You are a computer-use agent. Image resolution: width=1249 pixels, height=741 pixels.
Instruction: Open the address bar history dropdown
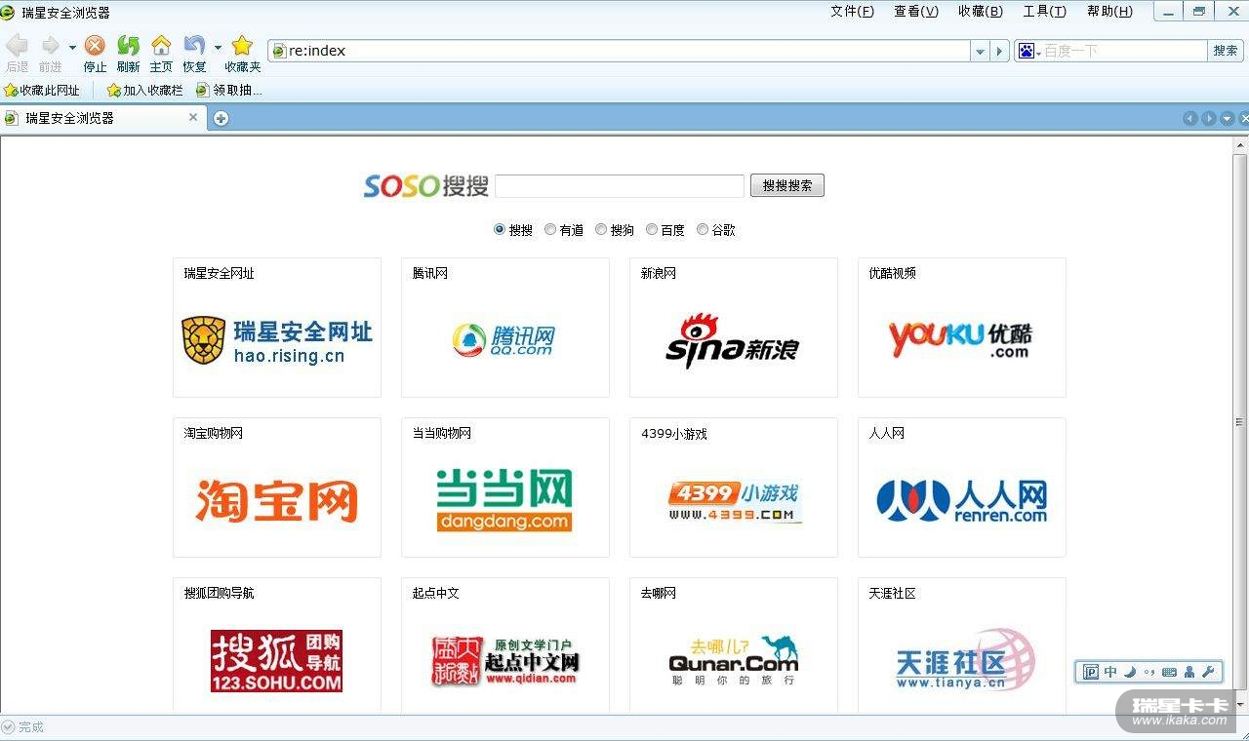tap(981, 51)
